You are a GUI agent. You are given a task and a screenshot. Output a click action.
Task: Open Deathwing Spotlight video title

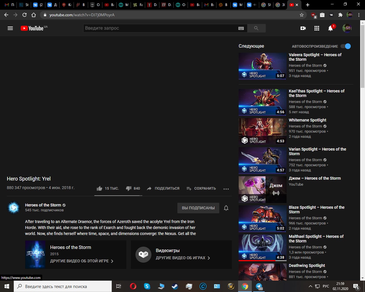(x=307, y=265)
